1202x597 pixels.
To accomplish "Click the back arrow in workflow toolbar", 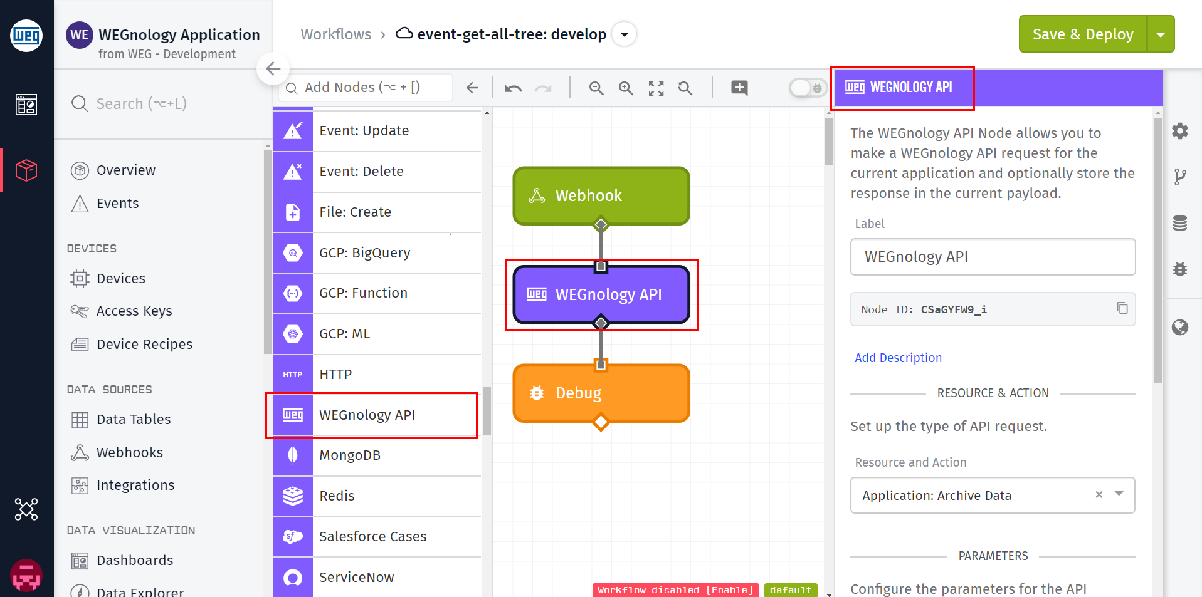I will (x=472, y=88).
